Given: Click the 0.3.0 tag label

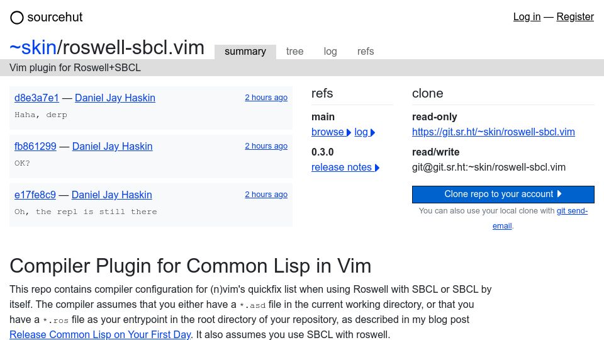Looking at the screenshot, I should [x=322, y=152].
